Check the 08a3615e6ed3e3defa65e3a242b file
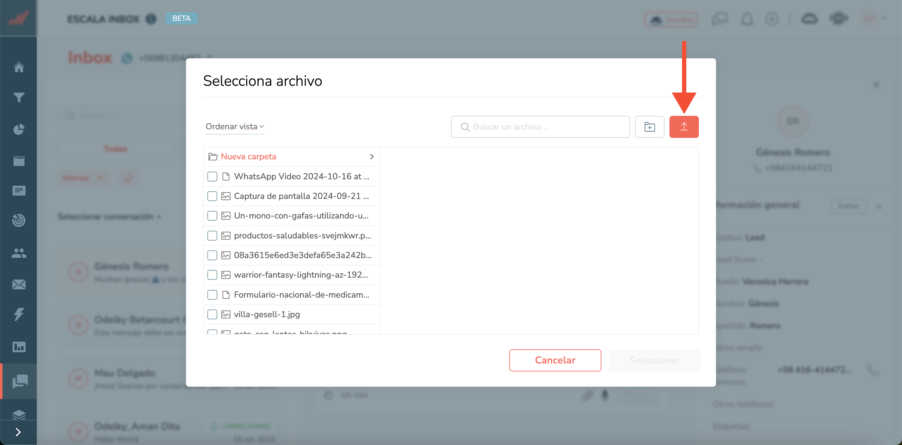 pyautogui.click(x=212, y=255)
